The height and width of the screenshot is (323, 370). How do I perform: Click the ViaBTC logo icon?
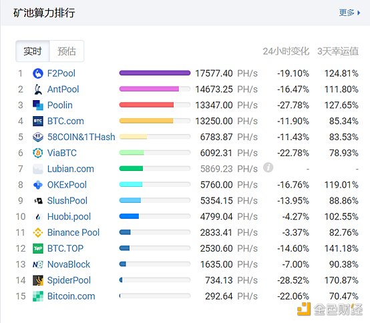click(x=38, y=153)
